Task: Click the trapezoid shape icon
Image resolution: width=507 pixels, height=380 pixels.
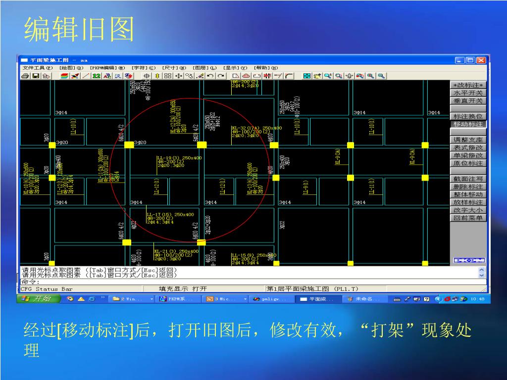Action: [x=236, y=76]
